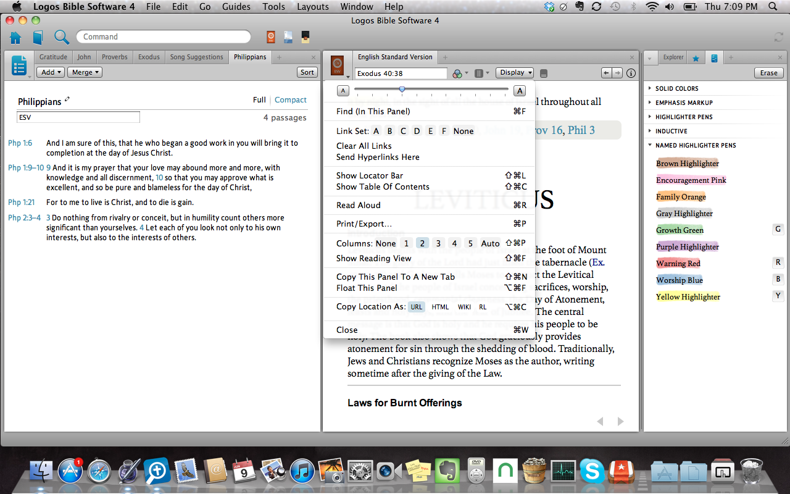This screenshot has width=790, height=494.
Task: Click the reading view icon beside Display
Action: pyautogui.click(x=544, y=73)
